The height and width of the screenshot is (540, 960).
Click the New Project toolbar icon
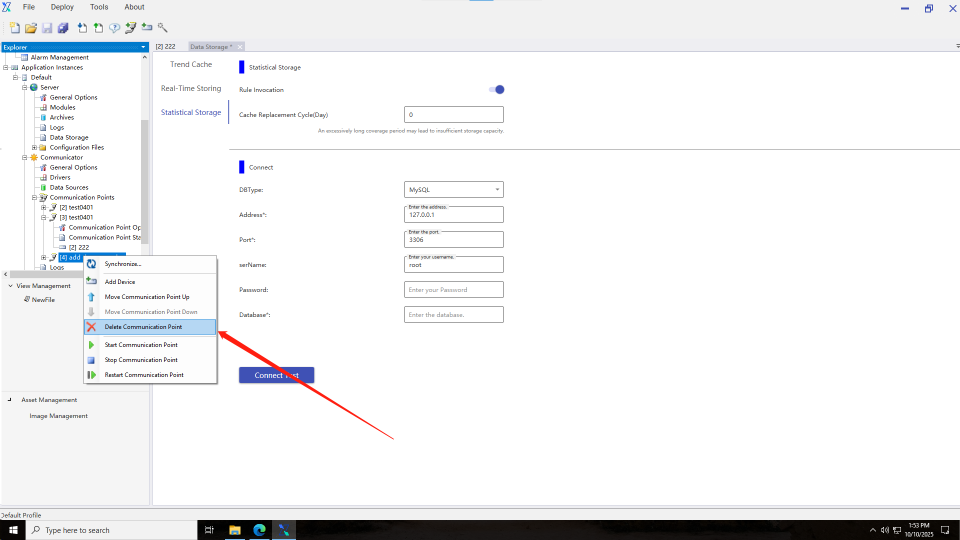[14, 28]
